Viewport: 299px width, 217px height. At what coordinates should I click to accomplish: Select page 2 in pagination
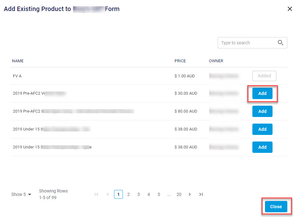coord(129,194)
